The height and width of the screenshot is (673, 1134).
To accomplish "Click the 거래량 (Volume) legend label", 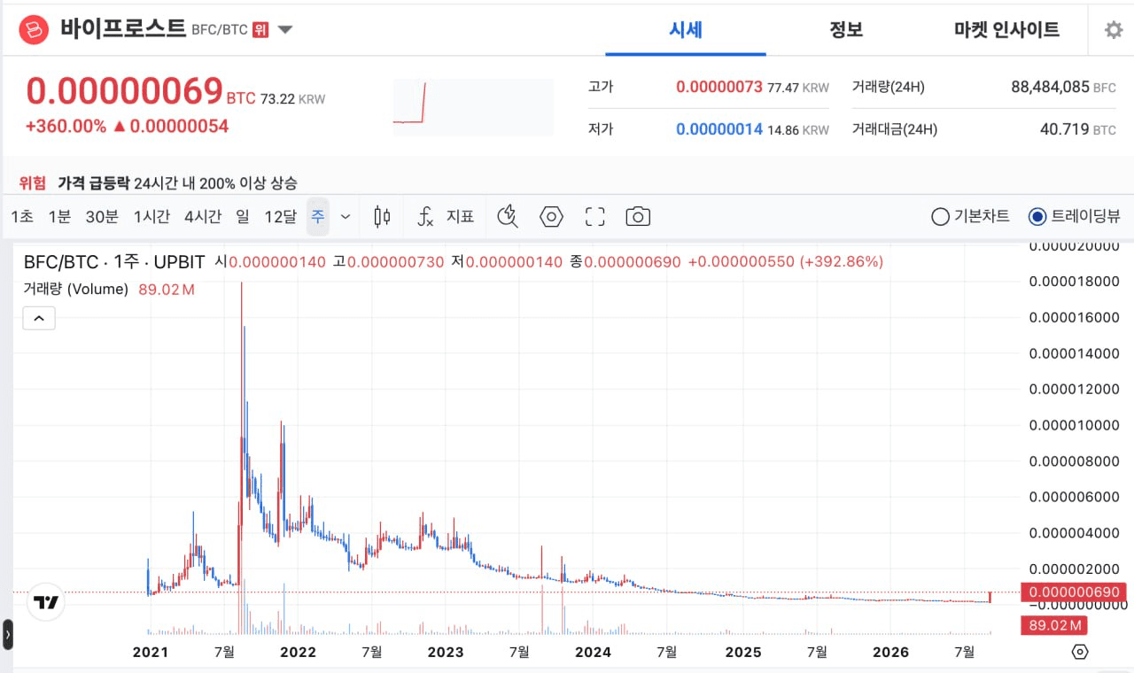I will [76, 289].
